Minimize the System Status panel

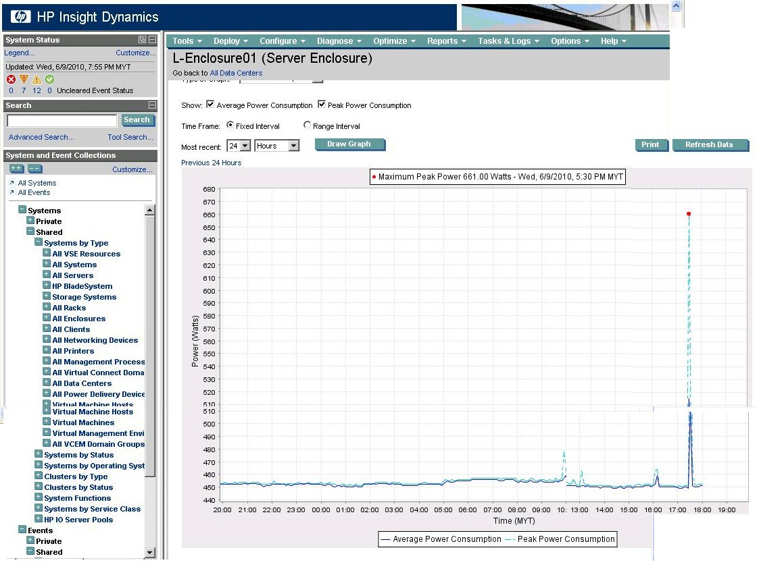coord(152,40)
